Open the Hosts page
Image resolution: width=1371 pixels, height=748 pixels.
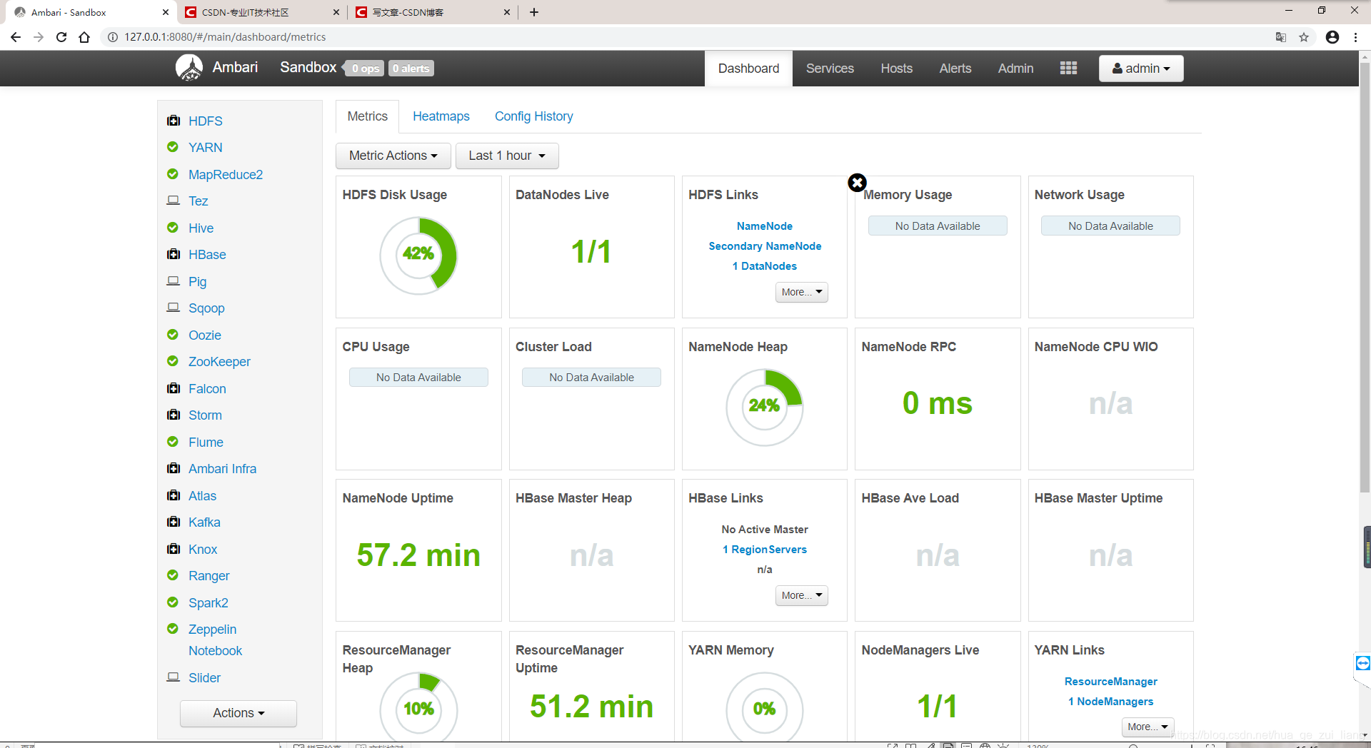(x=897, y=69)
